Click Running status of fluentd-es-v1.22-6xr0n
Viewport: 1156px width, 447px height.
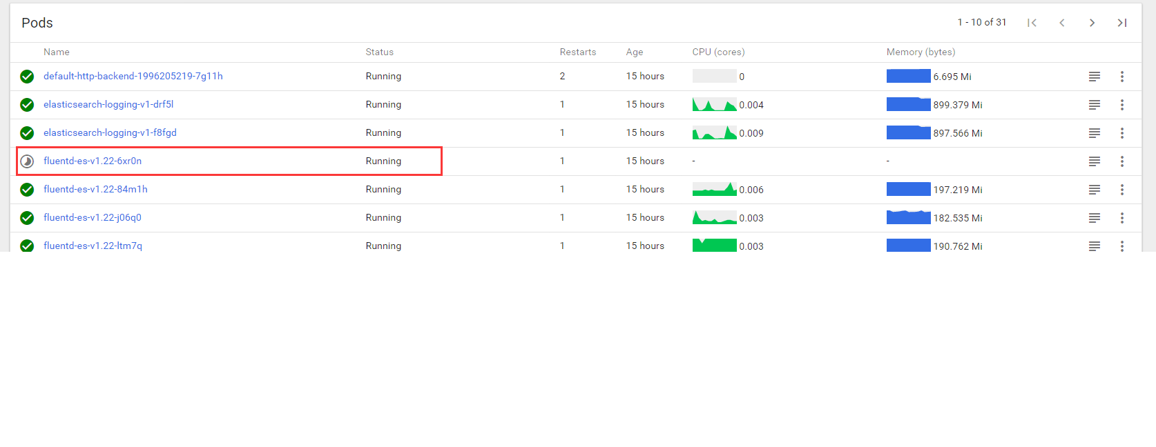(383, 161)
